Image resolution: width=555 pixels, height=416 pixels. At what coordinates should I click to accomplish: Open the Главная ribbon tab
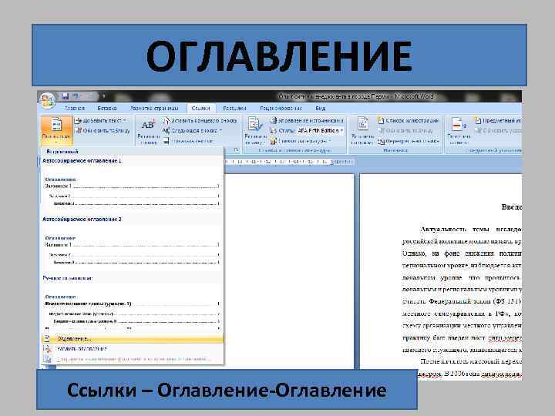coord(75,109)
